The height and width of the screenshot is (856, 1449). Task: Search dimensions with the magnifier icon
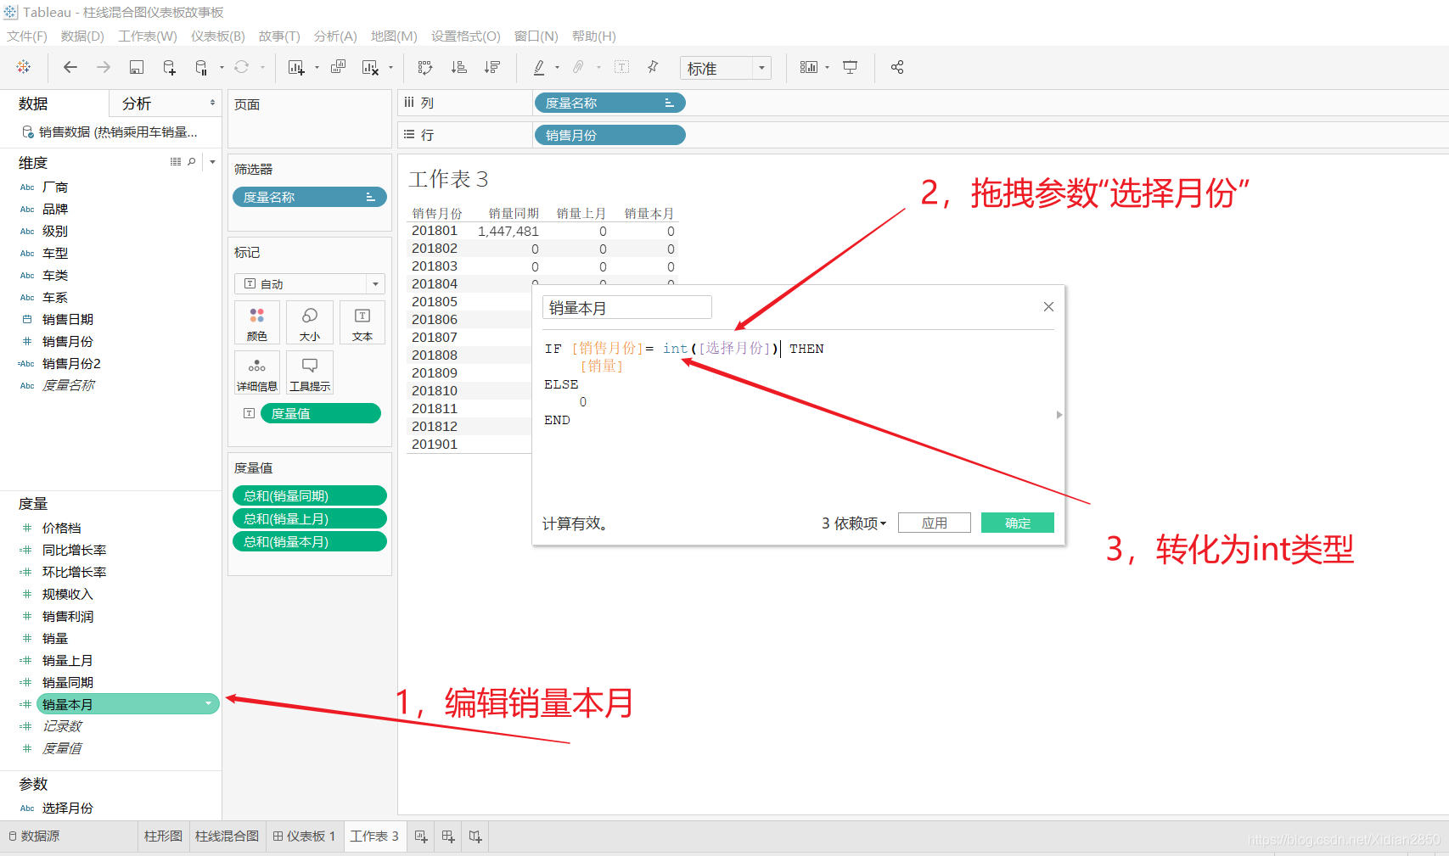pyautogui.click(x=192, y=161)
